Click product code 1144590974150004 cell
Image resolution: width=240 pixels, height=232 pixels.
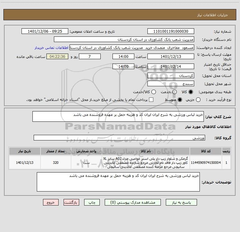206,163
